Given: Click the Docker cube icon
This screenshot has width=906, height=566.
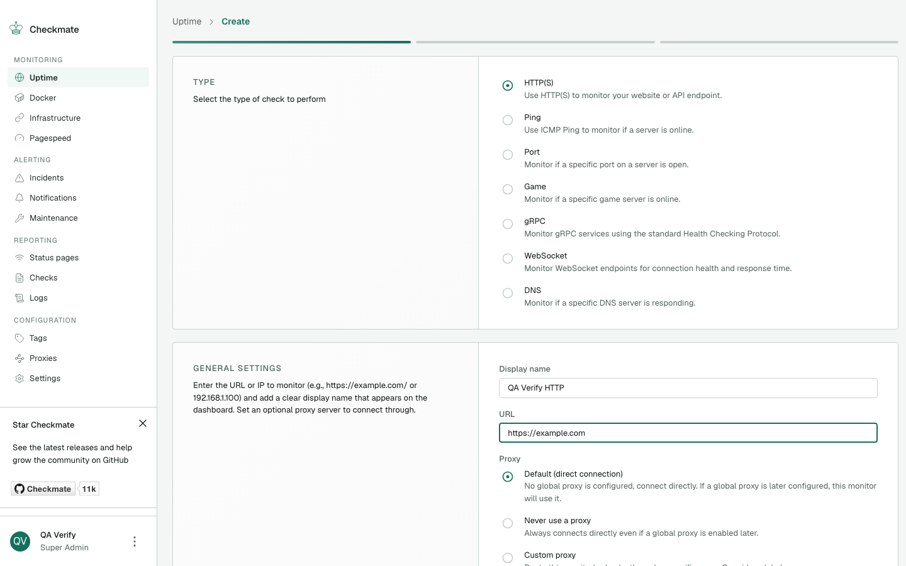Looking at the screenshot, I should coord(20,97).
